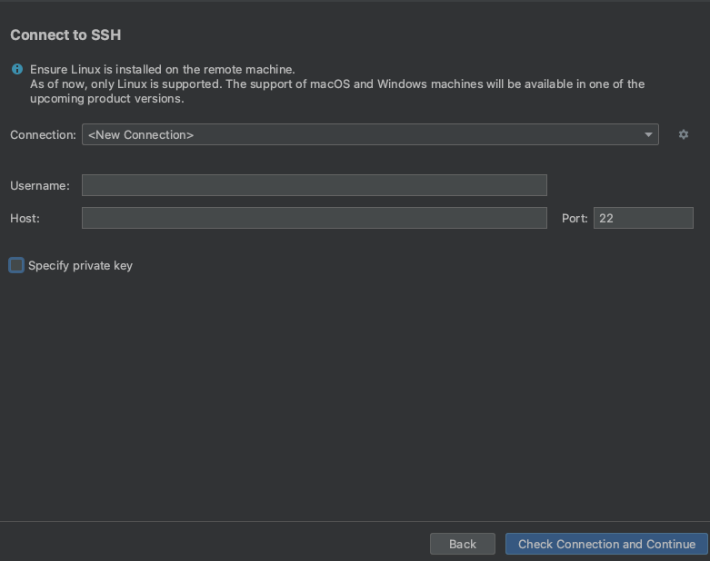Go back with the Back button
The height and width of the screenshot is (561, 710).
point(463,544)
